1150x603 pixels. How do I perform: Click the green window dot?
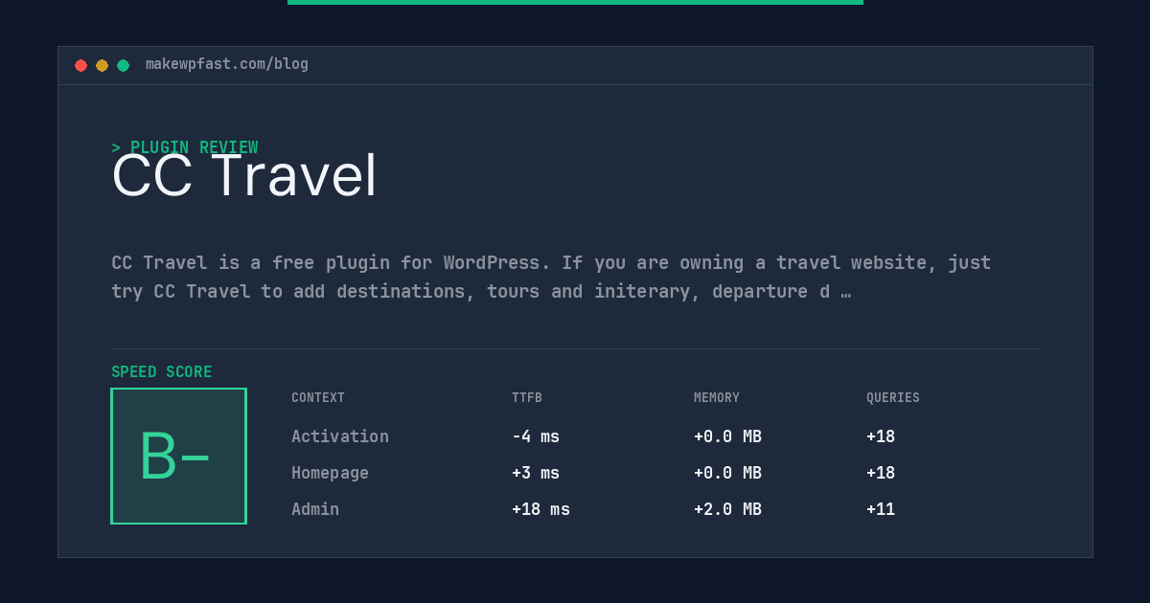click(x=123, y=65)
